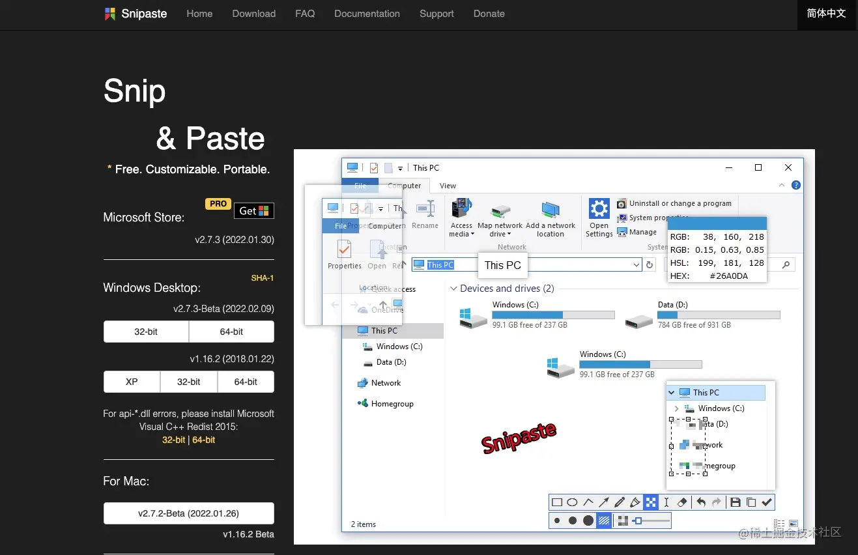Viewport: 858px width, 555px height.
Task: Open the SHA-1 checksum link
Action: tap(263, 278)
